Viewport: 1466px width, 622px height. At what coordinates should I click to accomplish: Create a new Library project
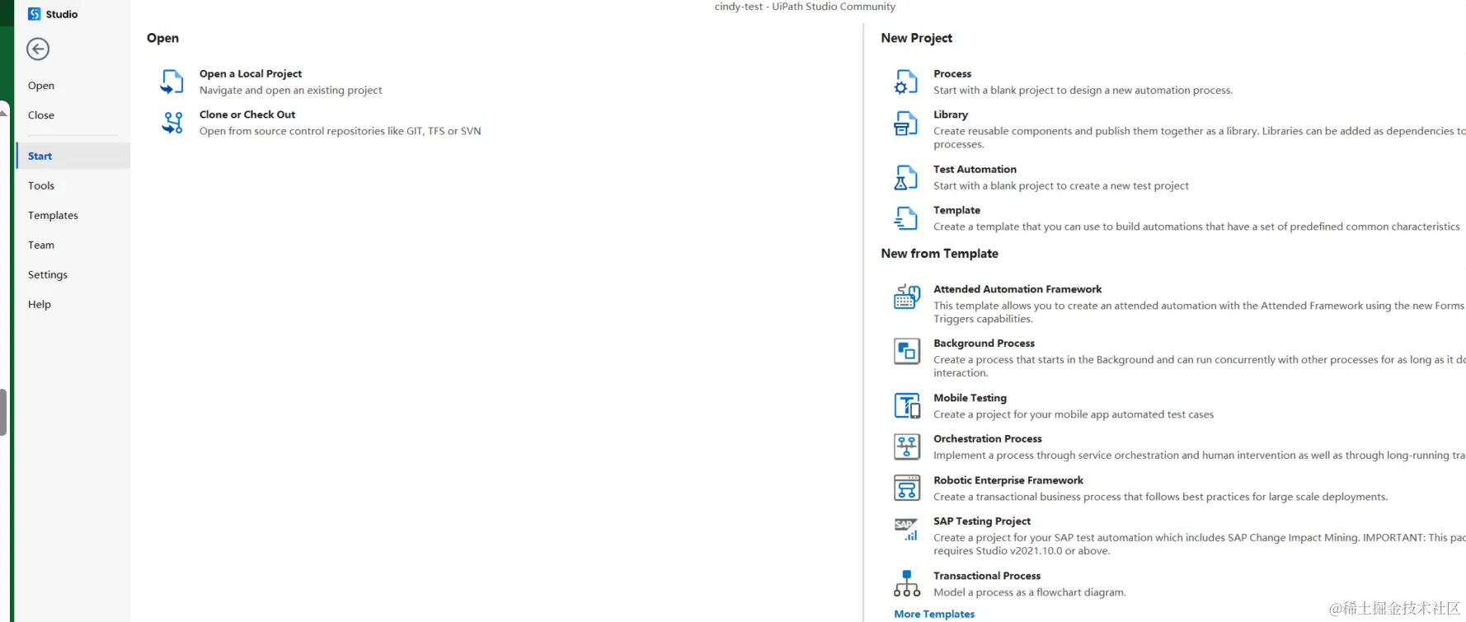pyautogui.click(x=951, y=115)
